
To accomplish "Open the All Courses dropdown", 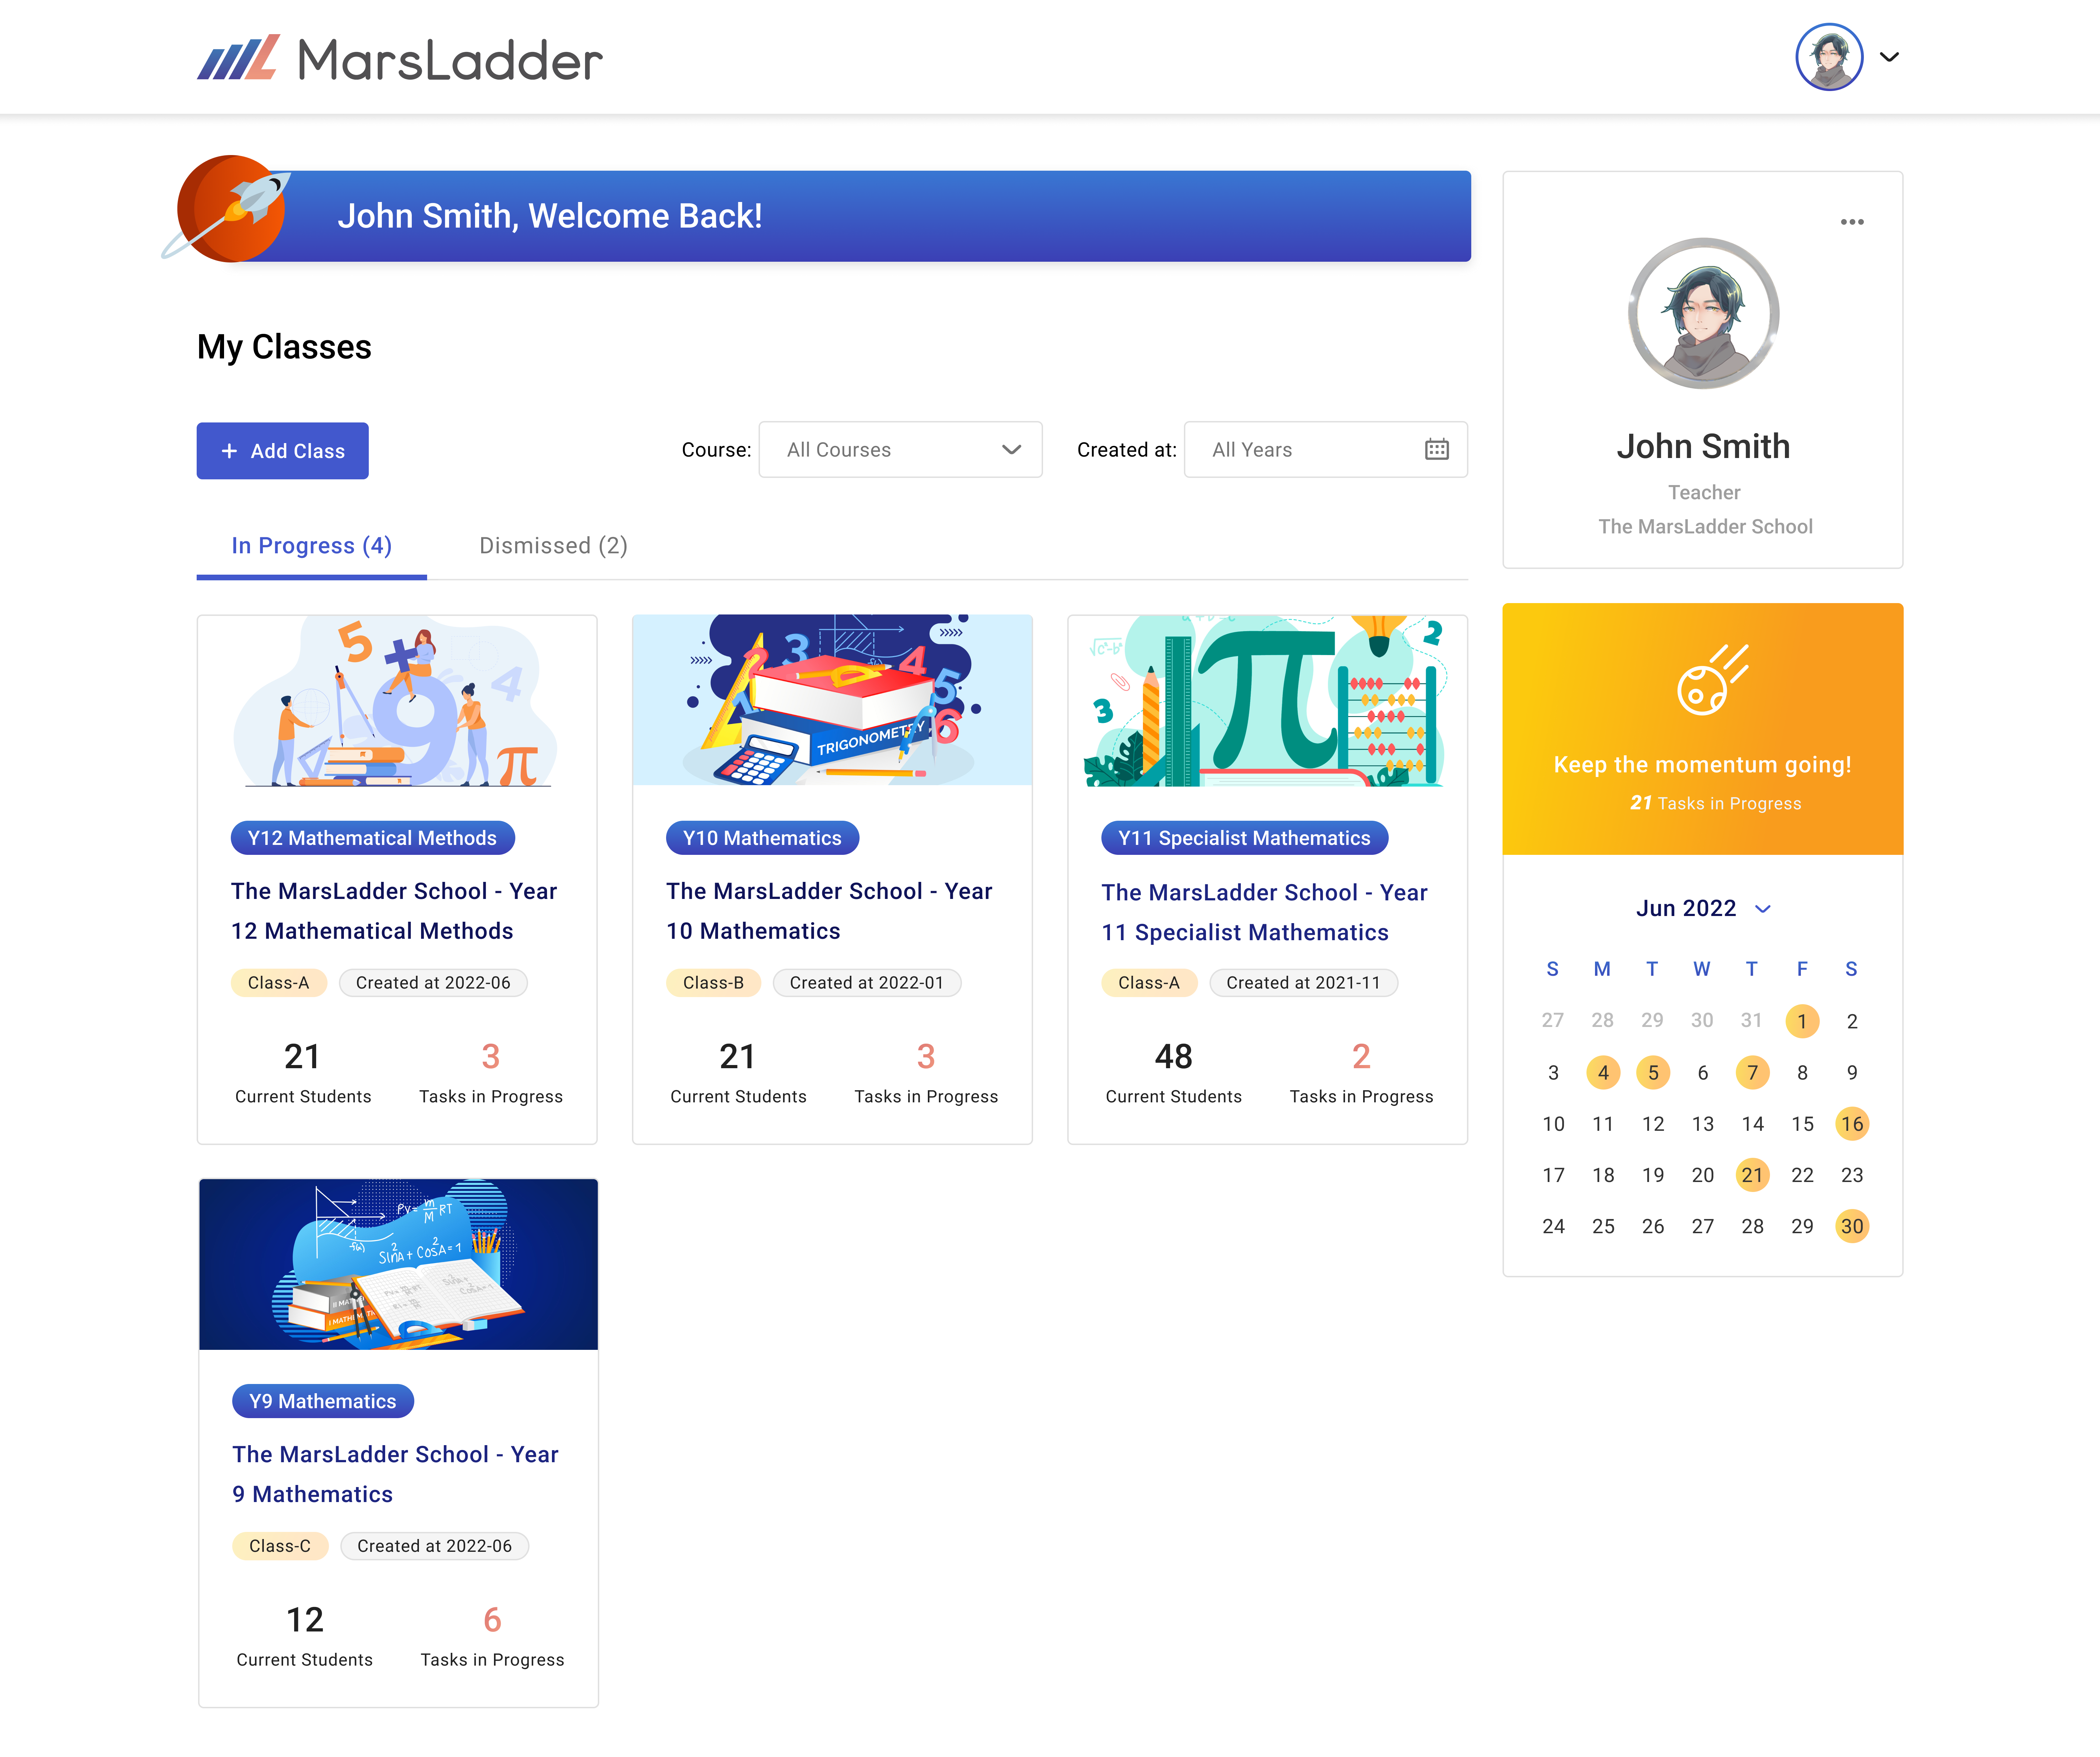I will point(900,449).
